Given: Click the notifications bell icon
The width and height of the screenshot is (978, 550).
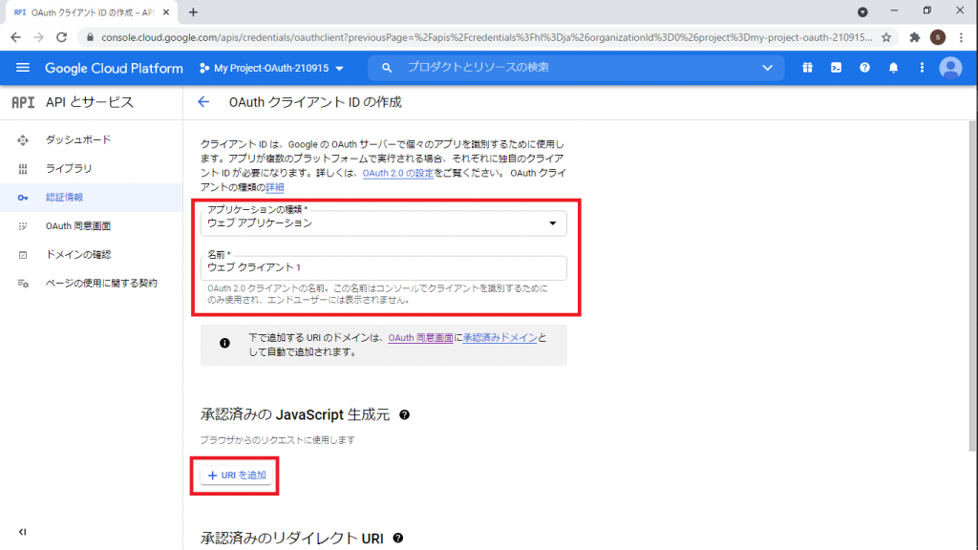Looking at the screenshot, I should pyautogui.click(x=894, y=68).
